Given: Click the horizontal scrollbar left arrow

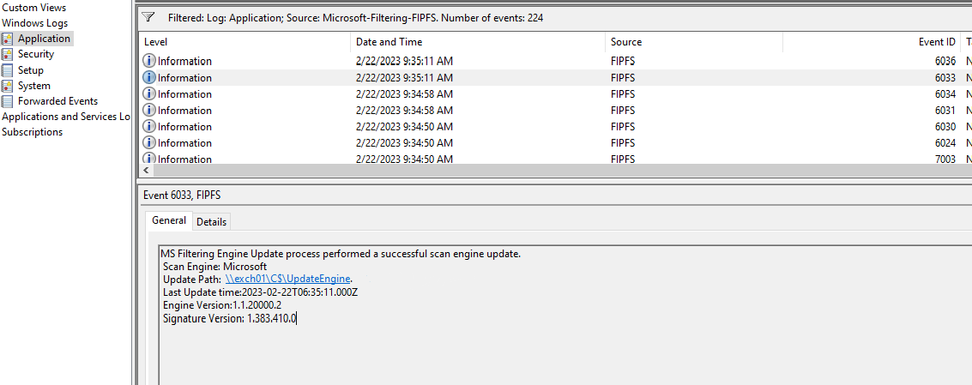Looking at the screenshot, I should pos(146,170).
